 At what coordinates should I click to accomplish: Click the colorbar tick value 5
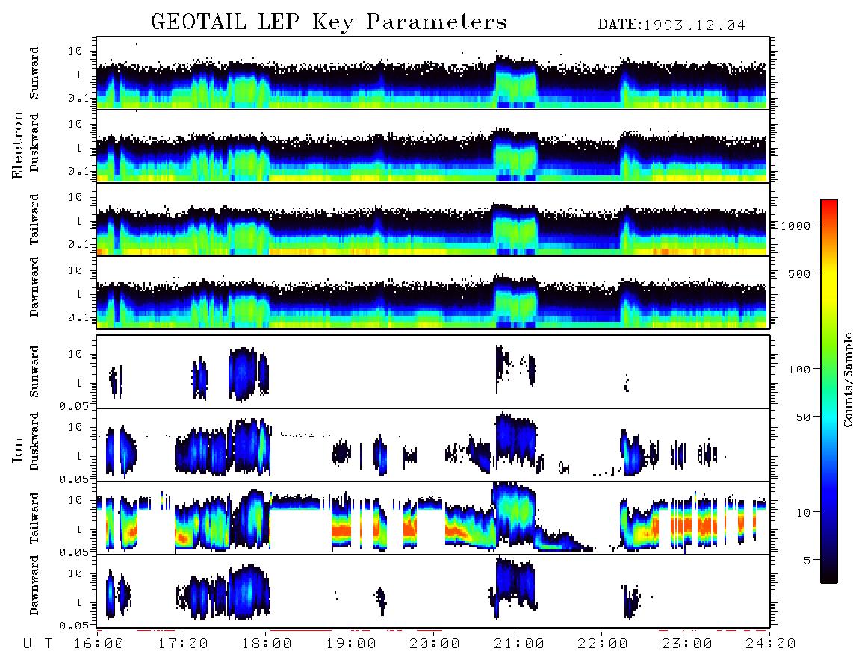pyautogui.click(x=808, y=561)
